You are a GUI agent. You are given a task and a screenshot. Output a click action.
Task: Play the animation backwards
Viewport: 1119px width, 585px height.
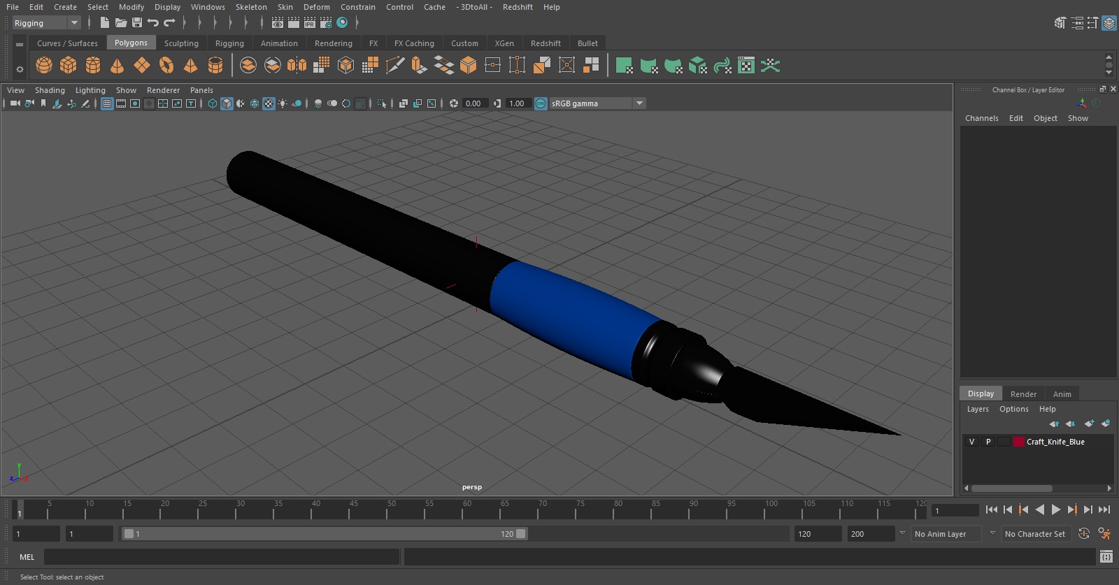point(1040,510)
